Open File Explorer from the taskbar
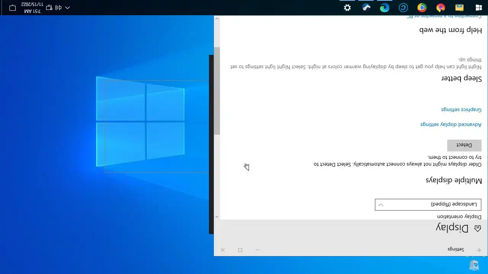Screen dimensions: 488x274 [x=459, y=8]
